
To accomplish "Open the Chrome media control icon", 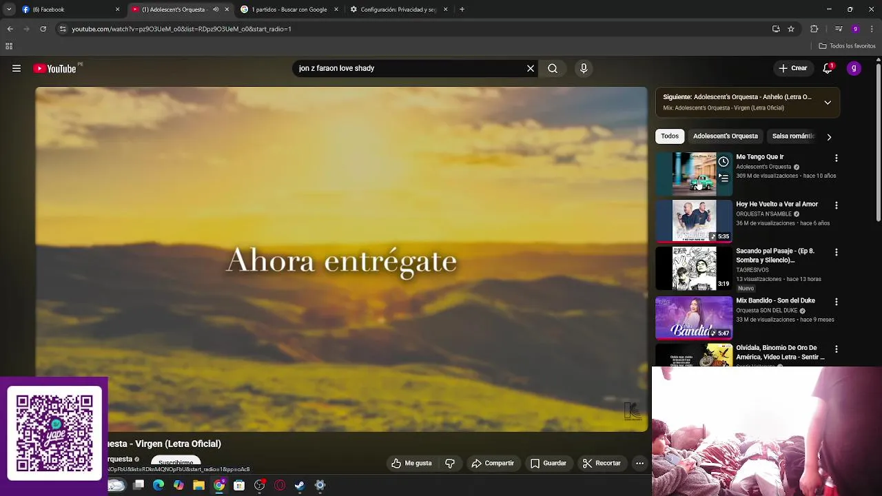I will click(x=839, y=29).
